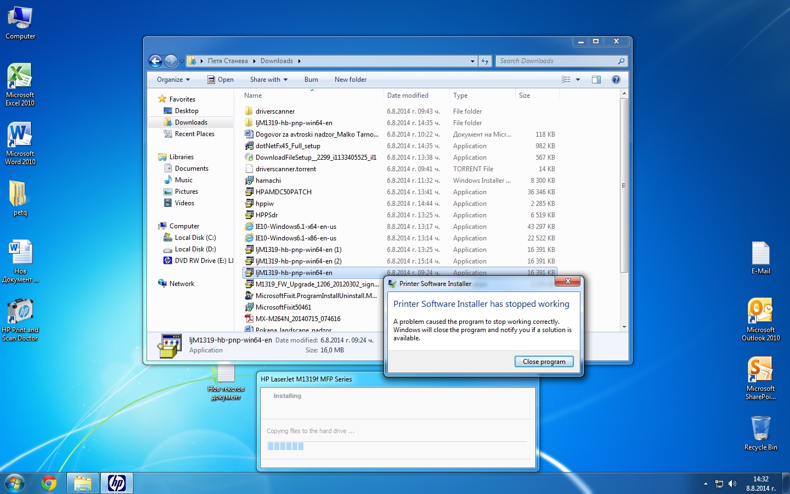Open the Explorer help question mark icon

[x=616, y=80]
